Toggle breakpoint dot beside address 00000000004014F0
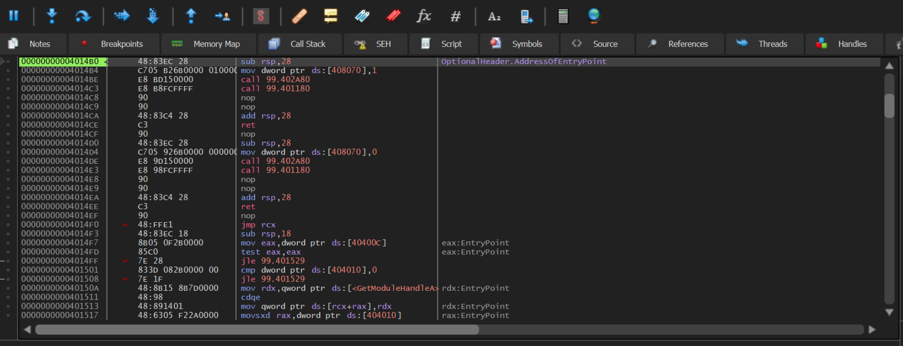Screen dimensions: 903x346 (8, 225)
